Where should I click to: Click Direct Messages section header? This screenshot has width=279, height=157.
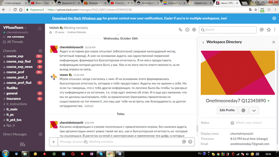15,134
